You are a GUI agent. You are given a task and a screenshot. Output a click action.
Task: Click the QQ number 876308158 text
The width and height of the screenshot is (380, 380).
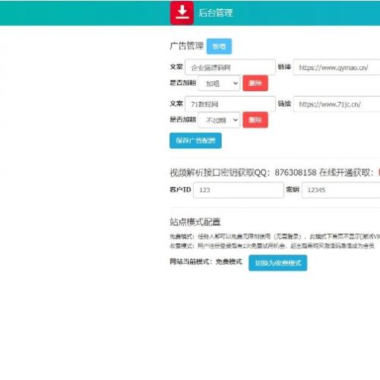[296, 173]
